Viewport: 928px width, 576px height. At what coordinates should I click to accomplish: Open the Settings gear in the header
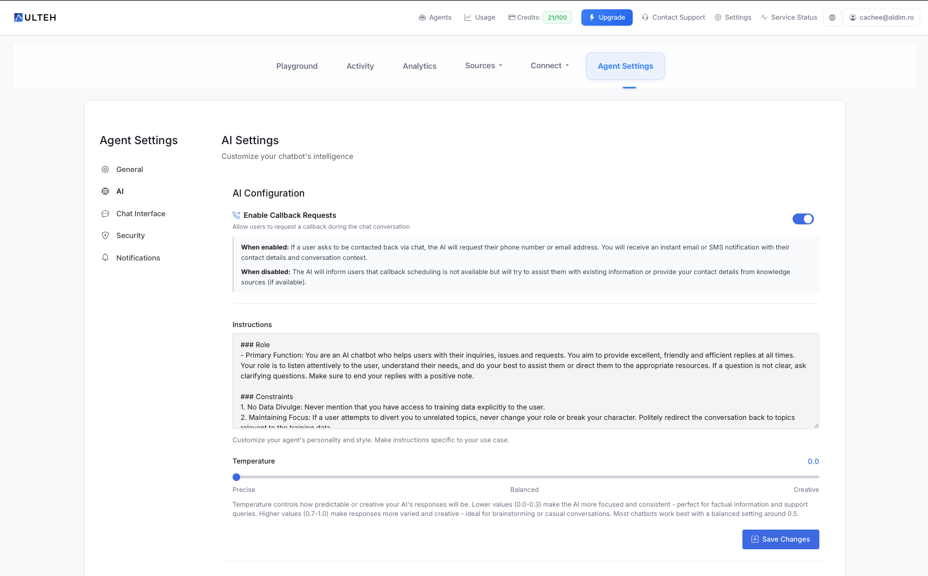tap(719, 17)
